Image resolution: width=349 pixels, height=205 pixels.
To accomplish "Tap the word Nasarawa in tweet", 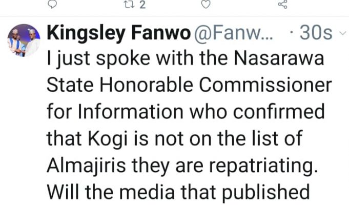I will tap(278, 58).
